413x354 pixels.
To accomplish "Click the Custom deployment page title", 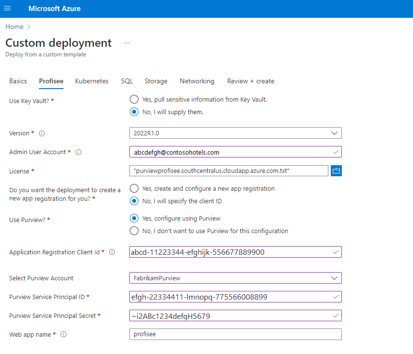I will point(59,43).
